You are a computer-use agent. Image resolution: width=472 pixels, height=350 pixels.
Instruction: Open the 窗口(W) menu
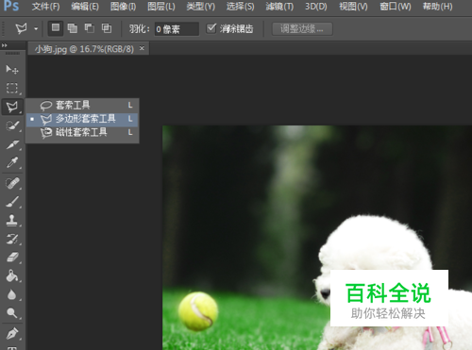(396, 7)
